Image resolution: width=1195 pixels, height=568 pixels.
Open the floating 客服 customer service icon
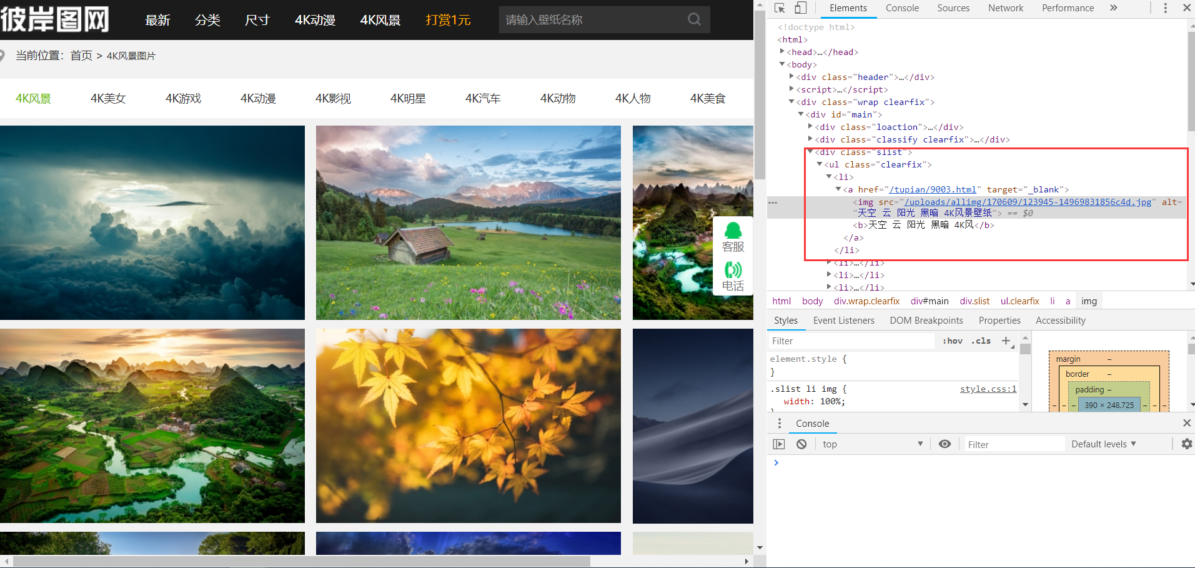(732, 235)
